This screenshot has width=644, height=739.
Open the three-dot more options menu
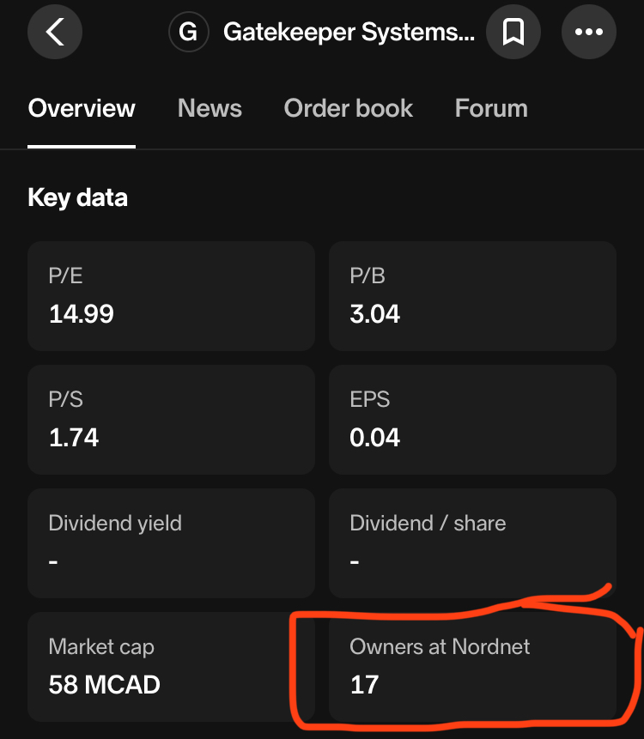589,33
